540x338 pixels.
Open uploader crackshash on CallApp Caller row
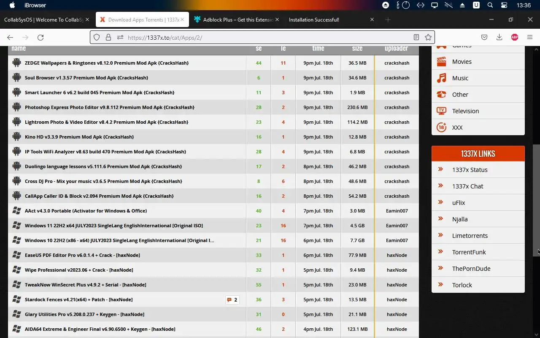397,196
